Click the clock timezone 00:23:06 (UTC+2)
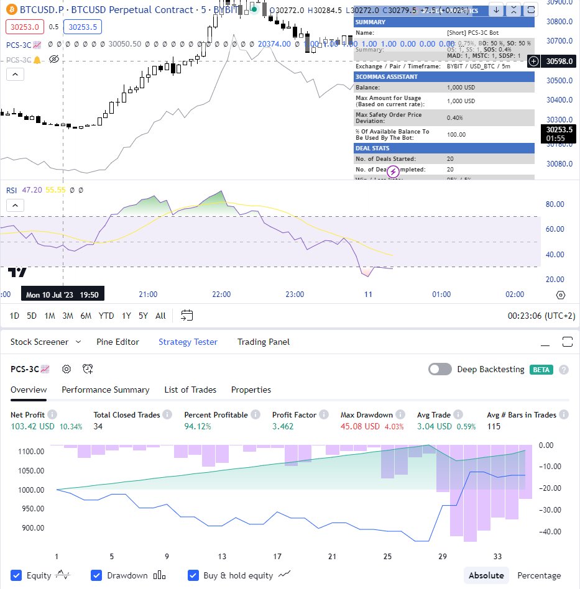 541,316
